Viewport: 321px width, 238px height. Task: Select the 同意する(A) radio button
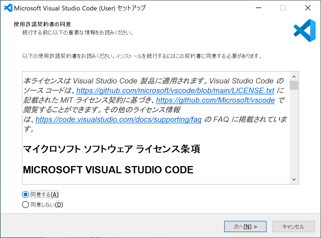tap(25, 194)
